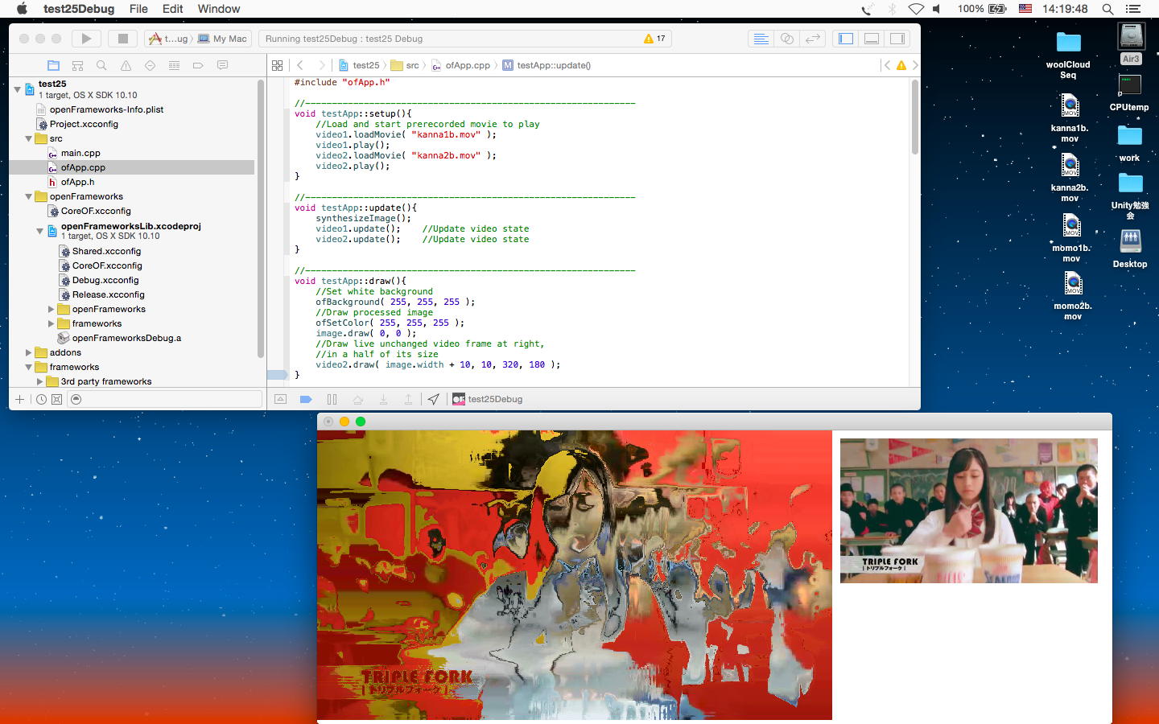Switch to the Version editor

(x=813, y=39)
